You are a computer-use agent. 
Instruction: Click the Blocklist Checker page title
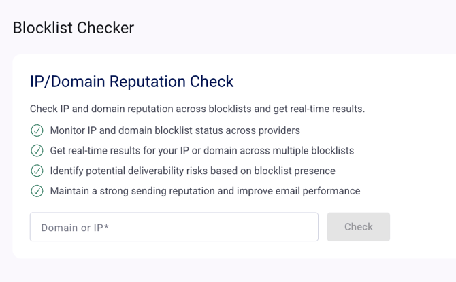[x=74, y=28]
